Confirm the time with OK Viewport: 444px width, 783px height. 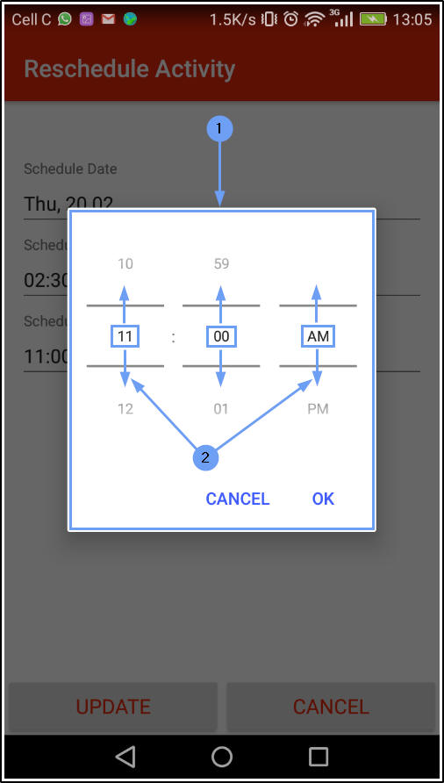point(323,499)
